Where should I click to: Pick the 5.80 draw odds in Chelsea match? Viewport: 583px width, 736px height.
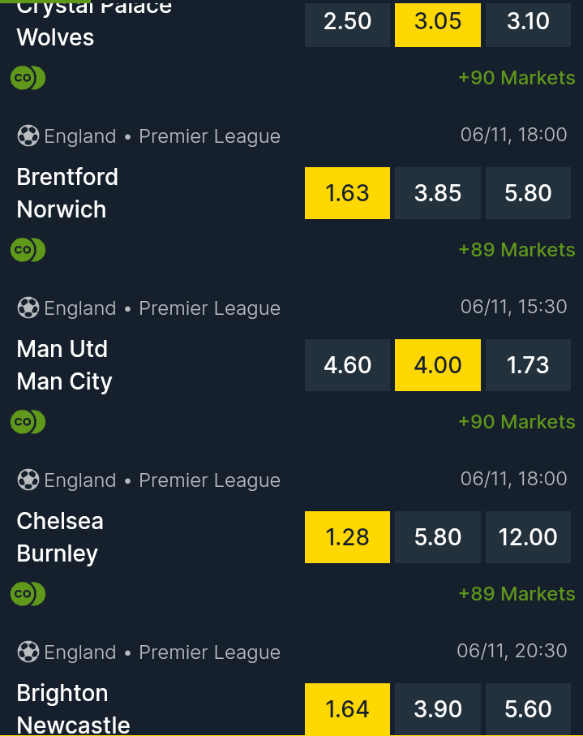[x=437, y=537]
